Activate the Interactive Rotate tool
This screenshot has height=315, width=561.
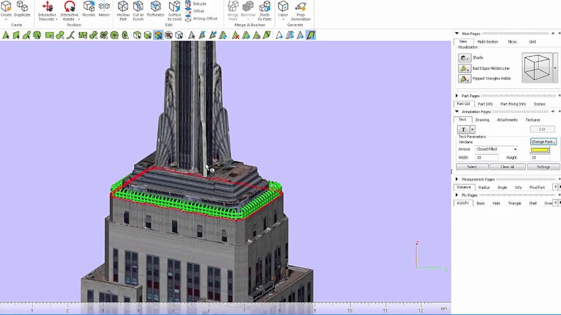pyautogui.click(x=69, y=10)
